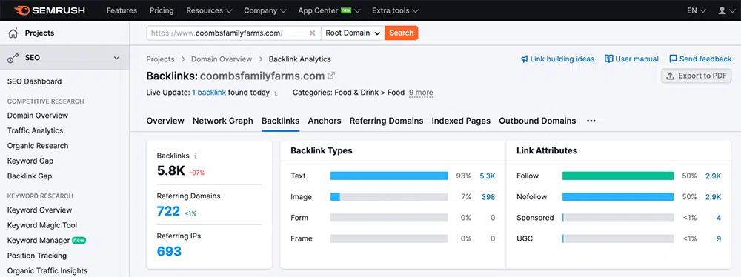This screenshot has width=741, height=277.
Task: Open Position Tracking in sidebar
Action: (37, 256)
